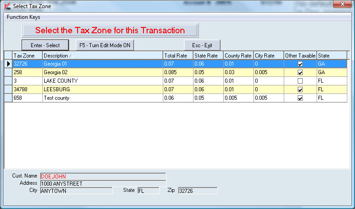Click the Tax Zone column header
Screen dimensions: 355x209
tap(28, 55)
